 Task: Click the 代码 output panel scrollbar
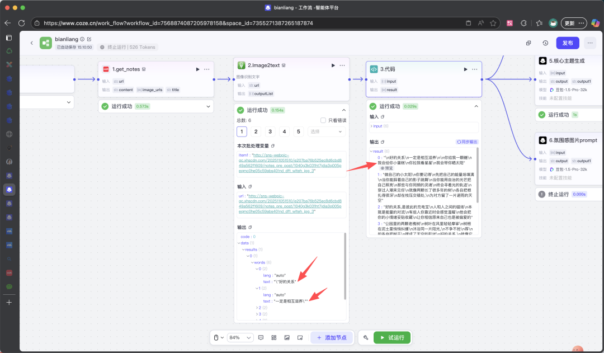point(477,175)
